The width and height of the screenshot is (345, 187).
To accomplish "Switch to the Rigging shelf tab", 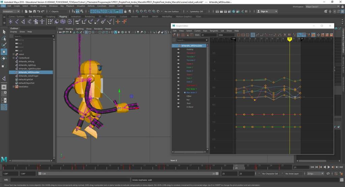I will point(63,16).
